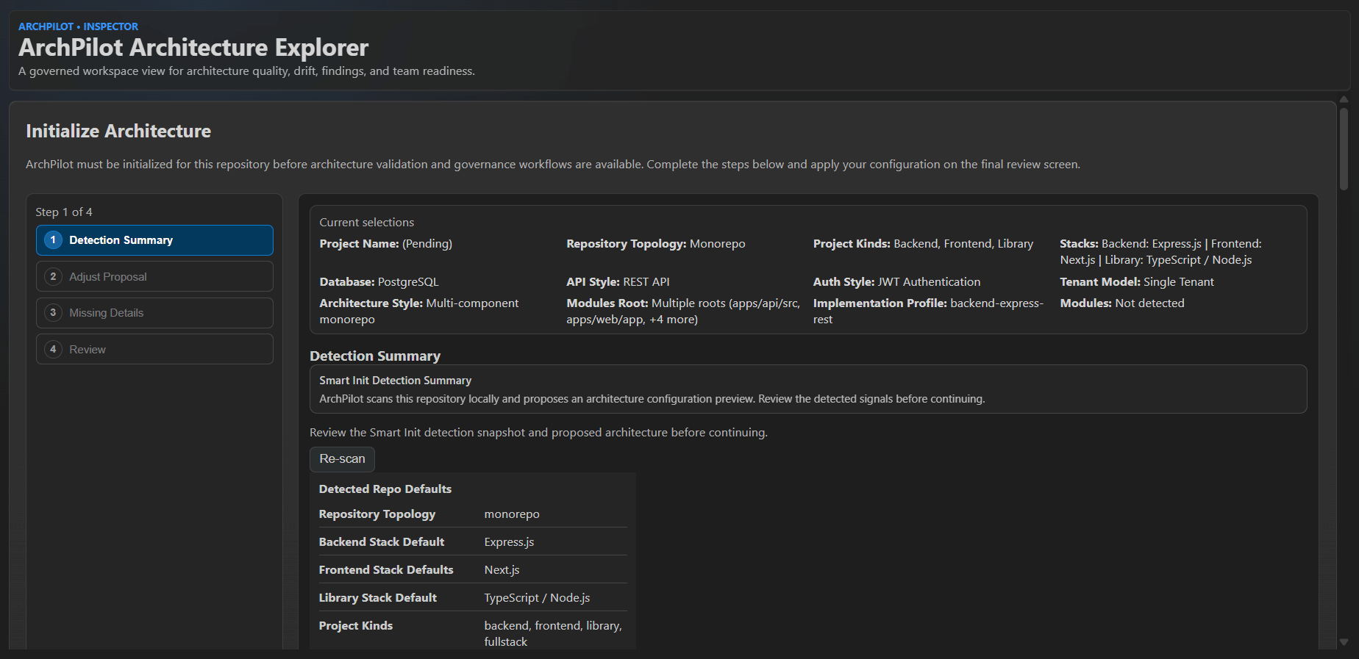Click the 'monorepo' value in defaults table
Image resolution: width=1359 pixels, height=659 pixels.
(512, 514)
